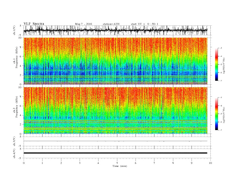Viewport: 237px width, 183px height.
Task: Click the '8' tick label on time axis
Action: [x=173, y=163]
